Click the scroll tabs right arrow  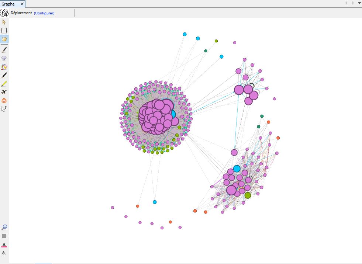pos(353,3)
